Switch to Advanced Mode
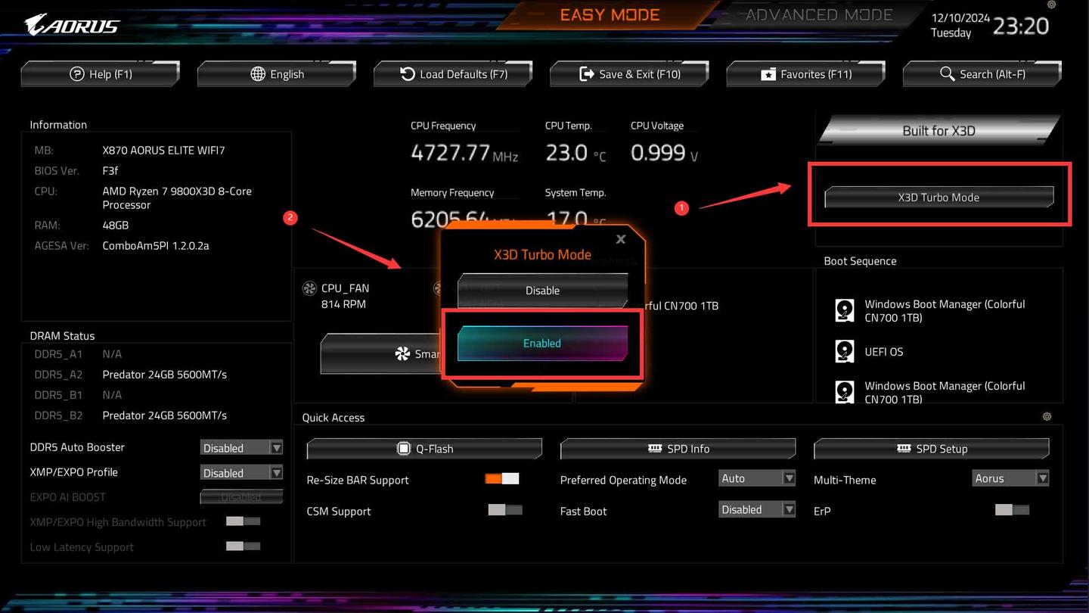 click(x=818, y=14)
